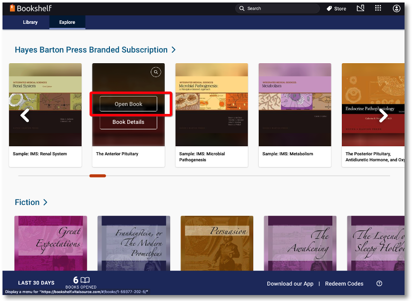Viewport: 412px width, 301px height.
Task: Open the Store
Action: tap(336, 8)
